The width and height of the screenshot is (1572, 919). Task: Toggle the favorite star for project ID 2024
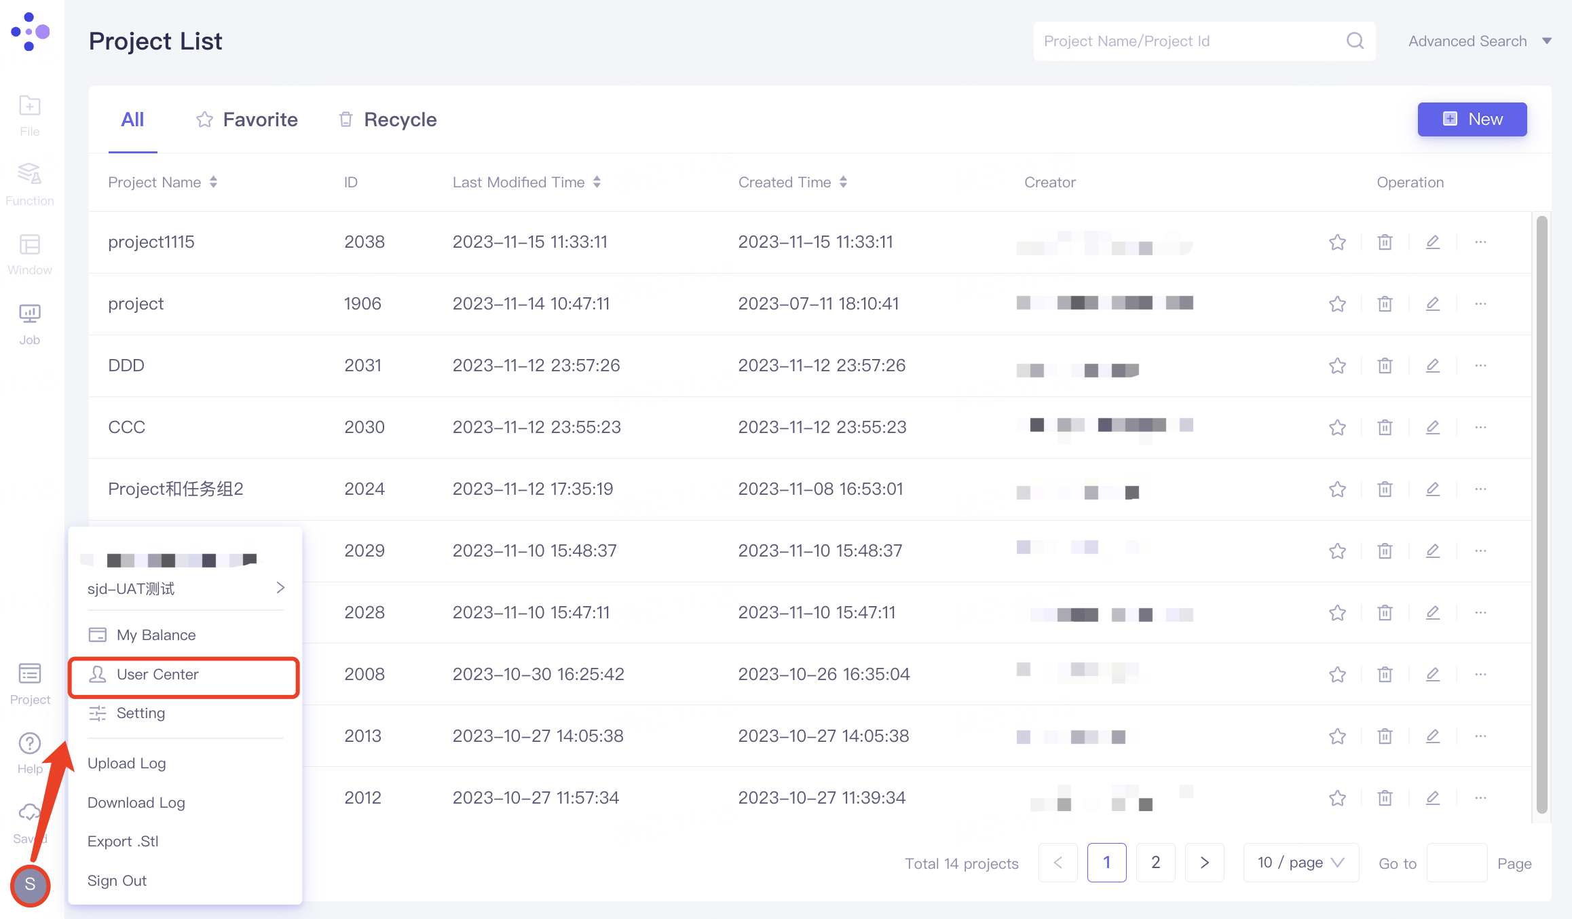click(x=1337, y=489)
